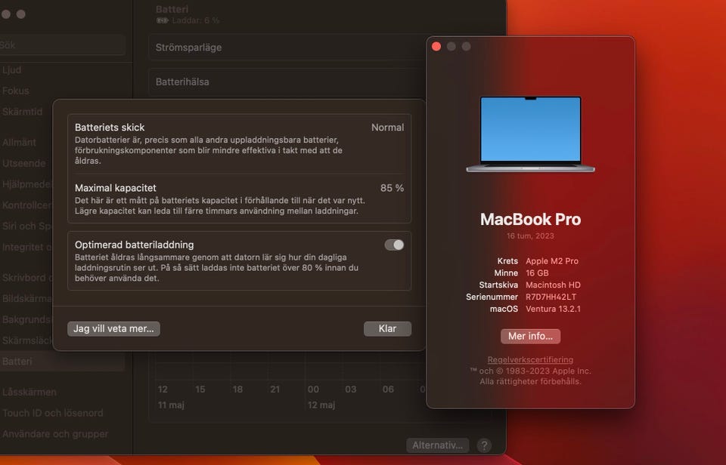Open the question mark help button
Viewport: 726px width, 465px height.
click(x=484, y=445)
